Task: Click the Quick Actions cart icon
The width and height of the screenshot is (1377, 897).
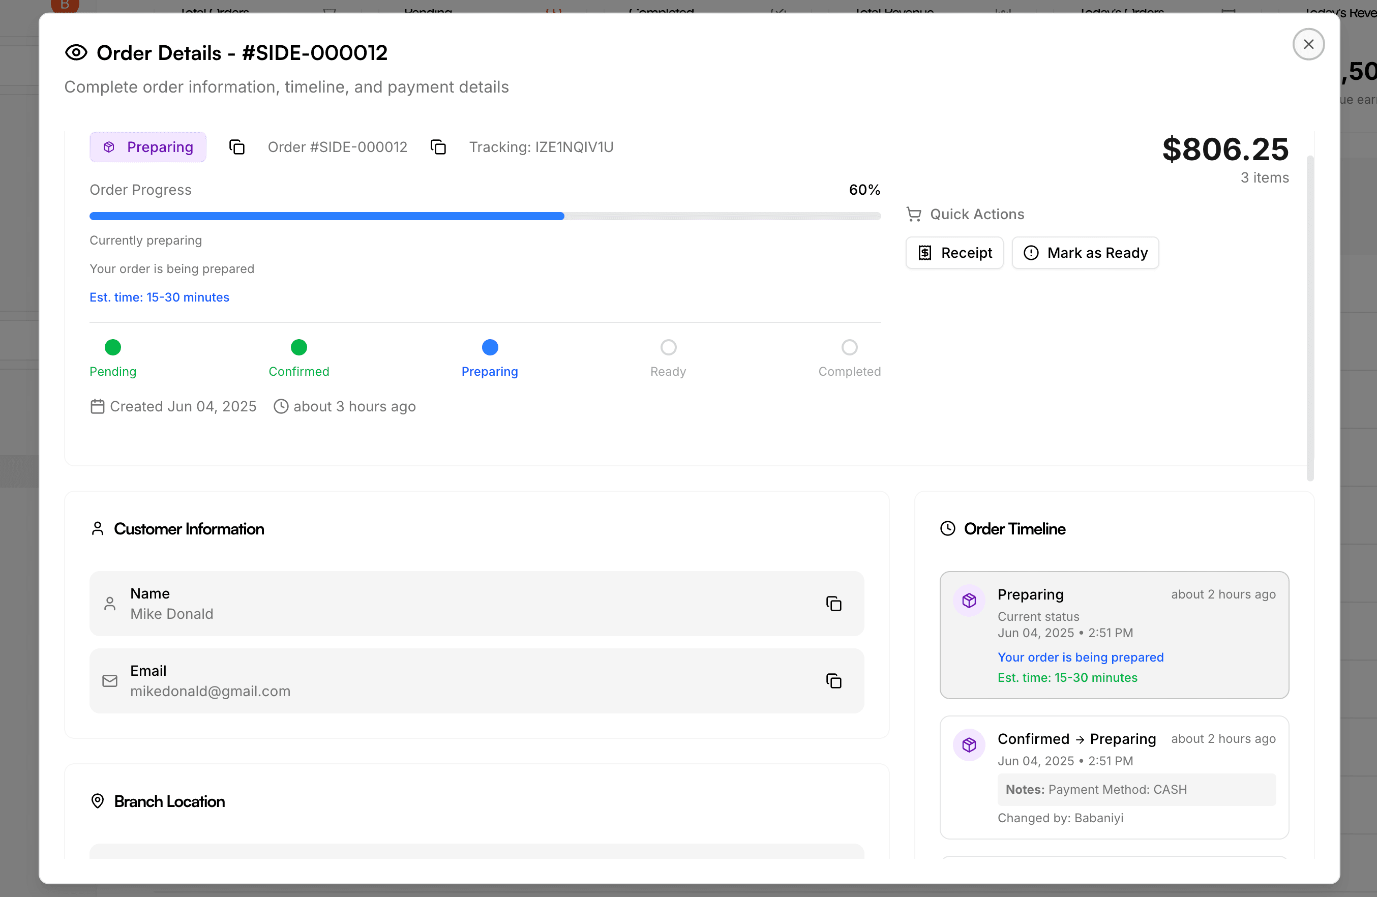Action: point(914,214)
